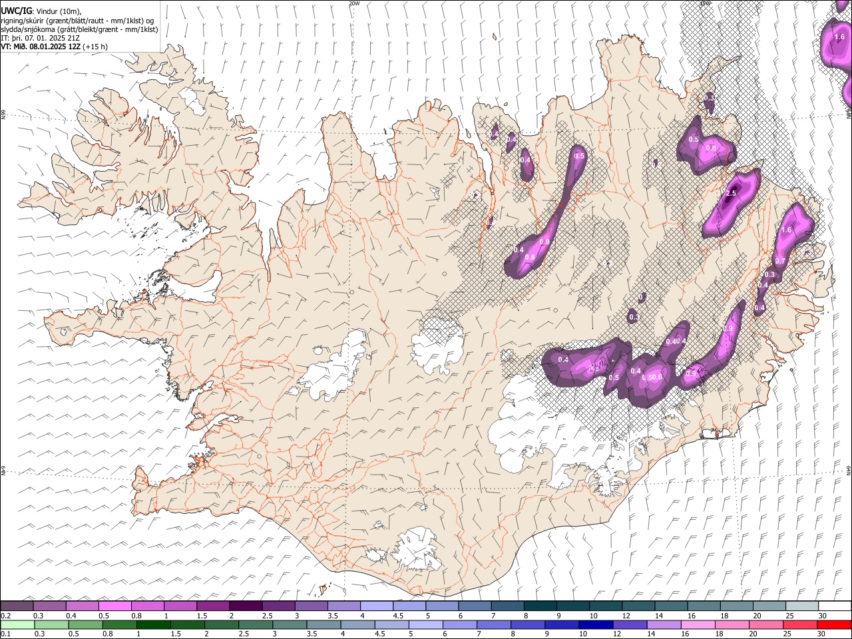The width and height of the screenshot is (852, 639).
Task: Select pale gray upper swatch between 25 and 30
Action: (x=803, y=606)
